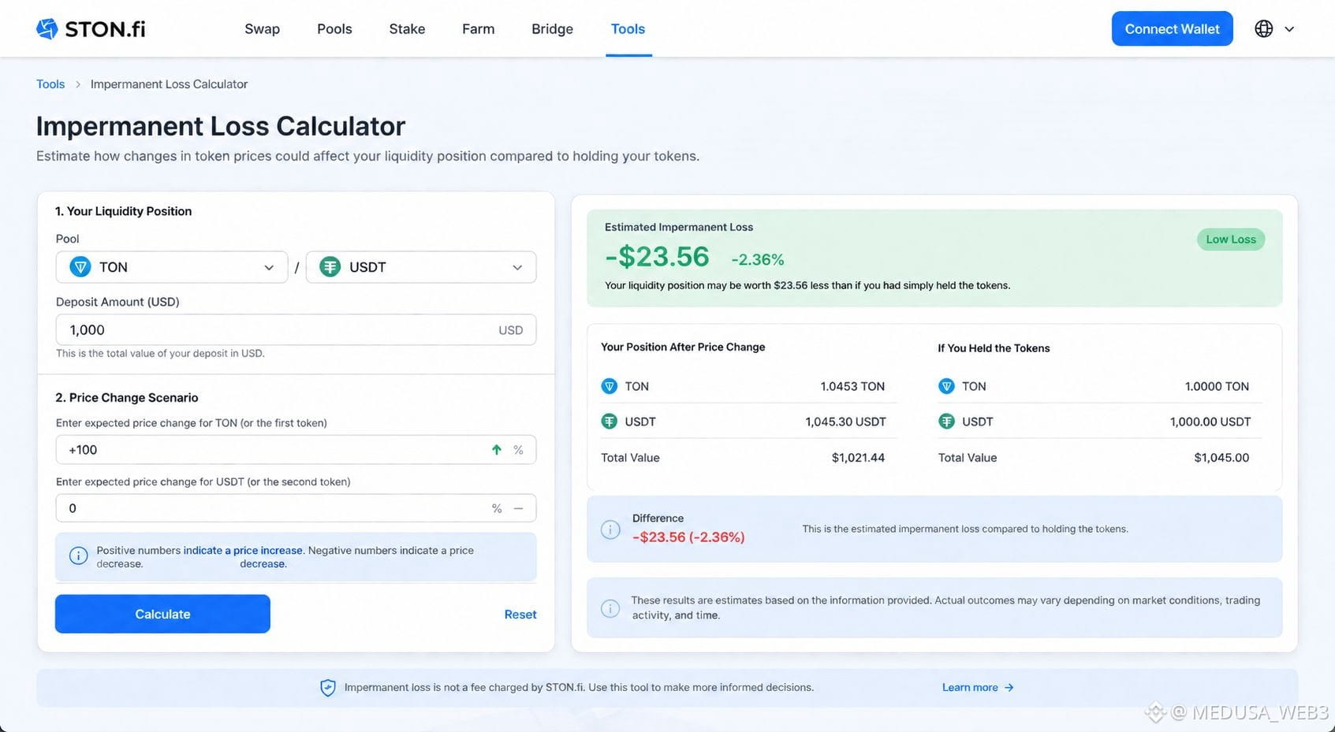Image resolution: width=1335 pixels, height=732 pixels.
Task: Open the Bridge page
Action: pos(552,29)
